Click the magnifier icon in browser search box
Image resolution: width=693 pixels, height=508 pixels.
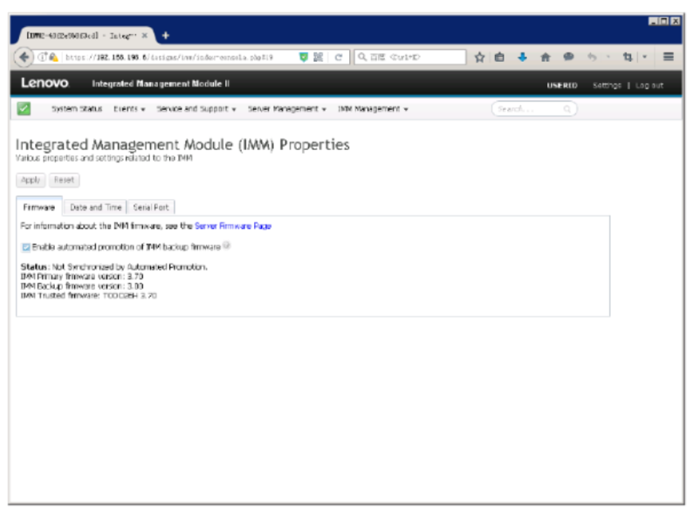(362, 57)
